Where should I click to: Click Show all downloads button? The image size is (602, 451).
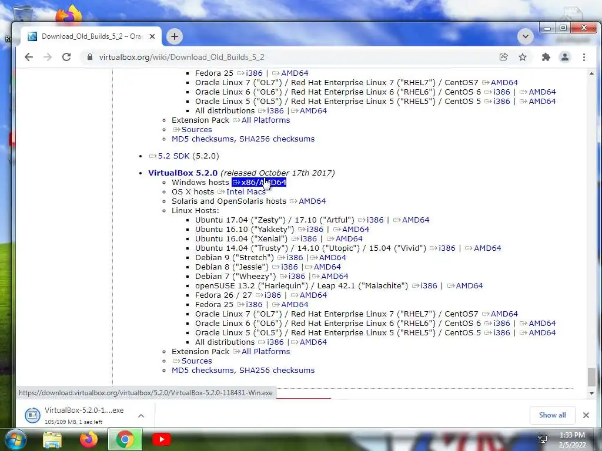point(552,415)
